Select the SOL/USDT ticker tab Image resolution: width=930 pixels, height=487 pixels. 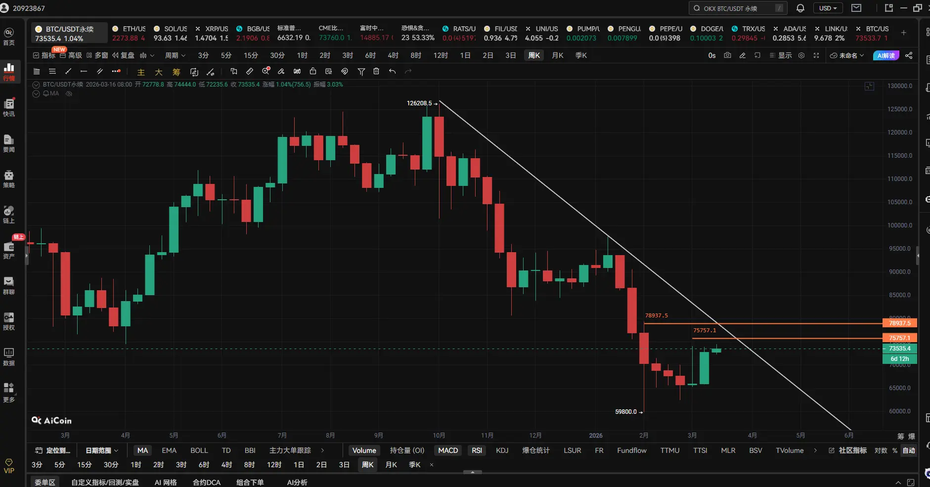(x=170, y=33)
